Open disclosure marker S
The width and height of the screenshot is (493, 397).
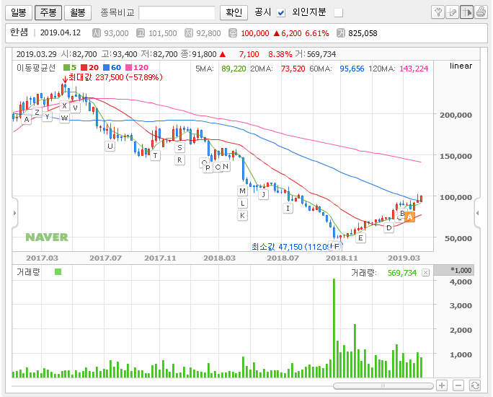click(180, 148)
